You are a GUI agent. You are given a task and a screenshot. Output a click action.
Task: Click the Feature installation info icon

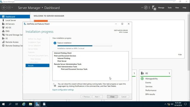click(55, 43)
